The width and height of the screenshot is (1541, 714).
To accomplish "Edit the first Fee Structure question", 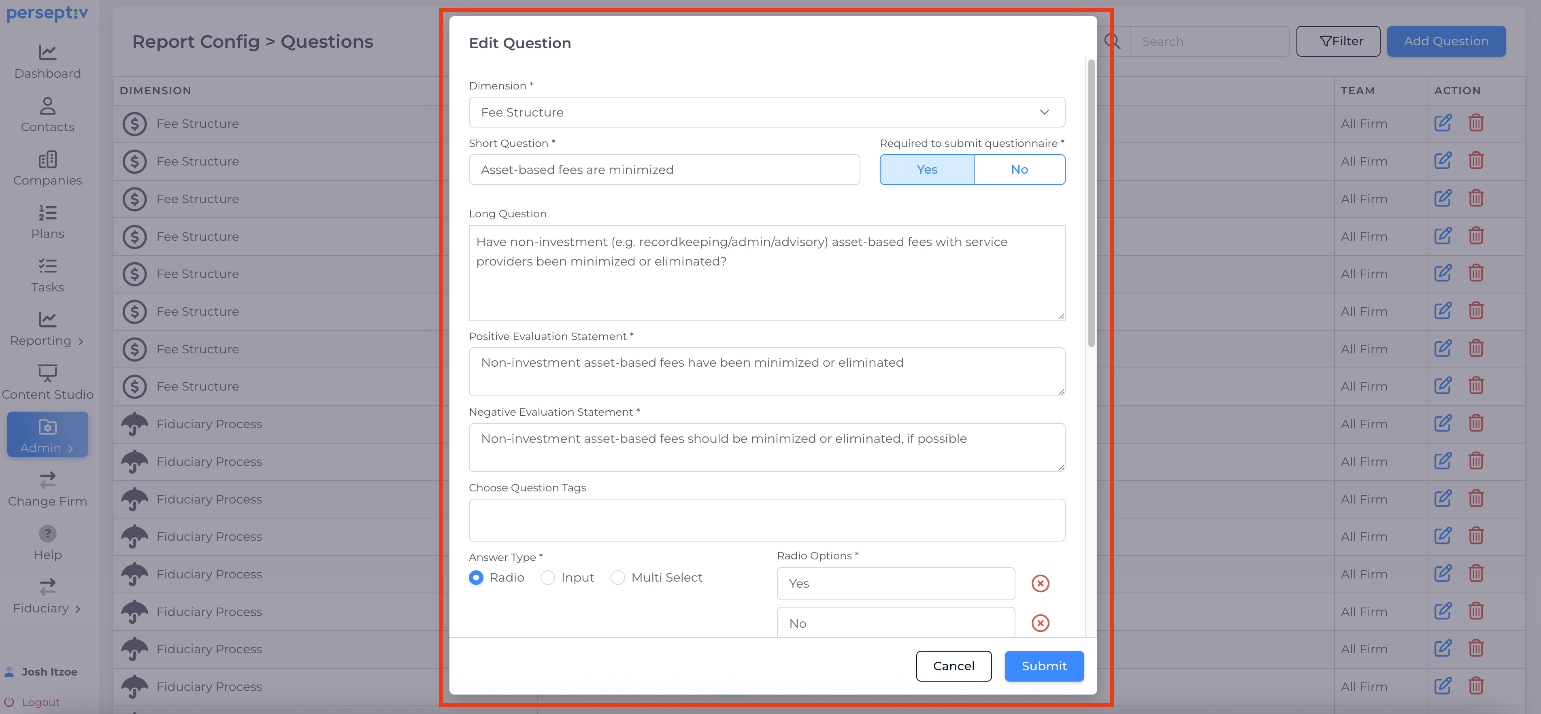I will click(x=1442, y=123).
